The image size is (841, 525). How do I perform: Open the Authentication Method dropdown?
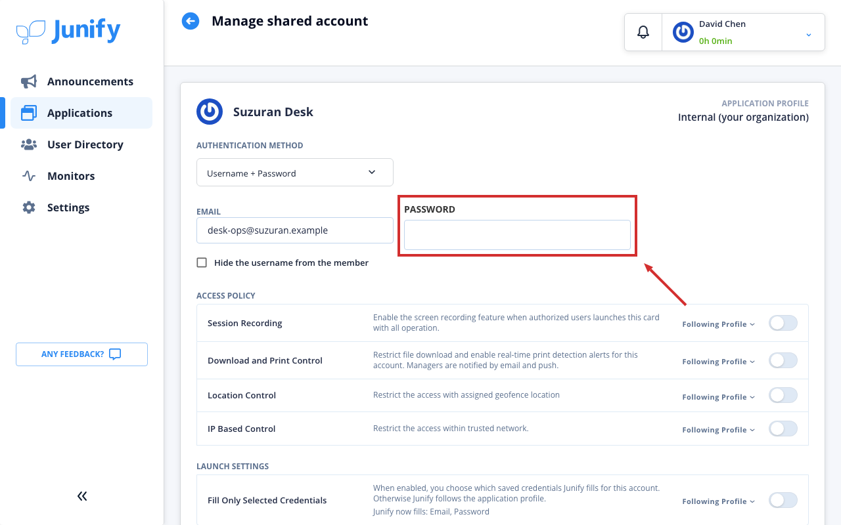point(295,172)
